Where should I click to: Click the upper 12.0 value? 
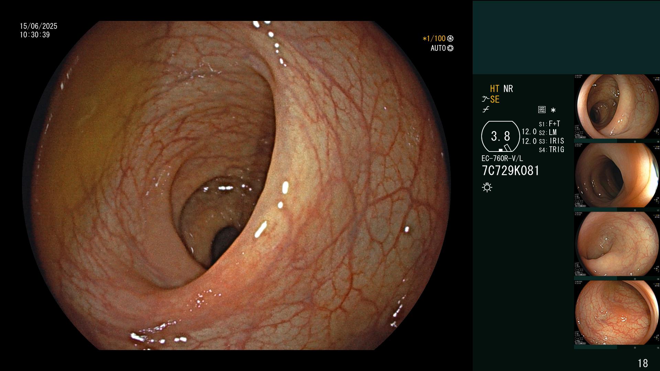coord(529,132)
